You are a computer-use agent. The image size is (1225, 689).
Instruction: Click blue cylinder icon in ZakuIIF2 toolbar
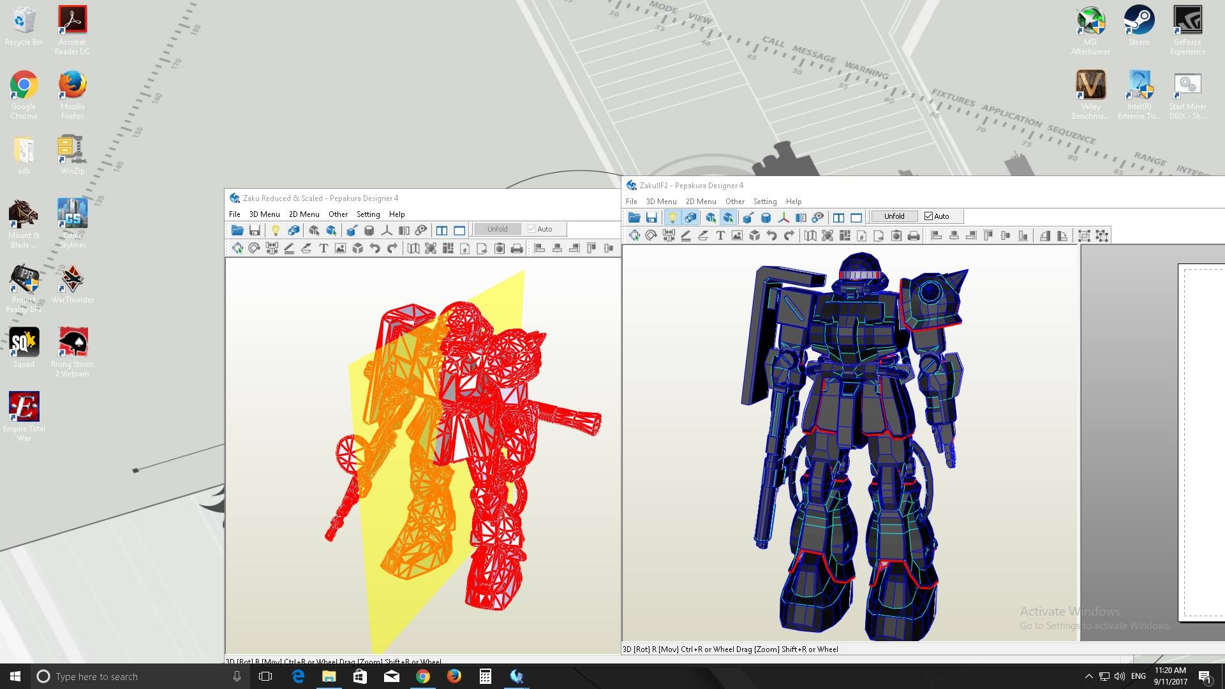click(766, 217)
